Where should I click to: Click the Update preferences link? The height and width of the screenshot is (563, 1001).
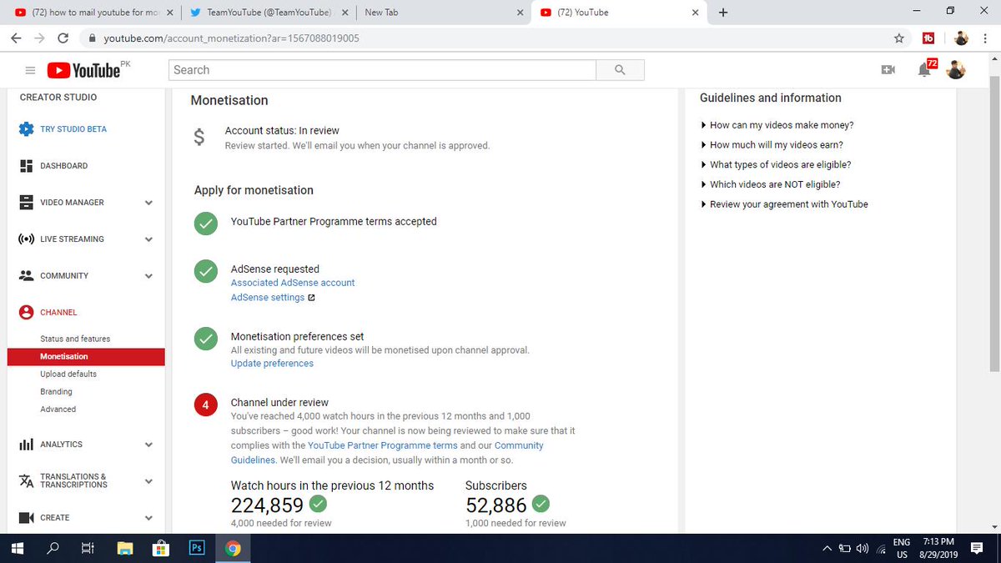272,364
